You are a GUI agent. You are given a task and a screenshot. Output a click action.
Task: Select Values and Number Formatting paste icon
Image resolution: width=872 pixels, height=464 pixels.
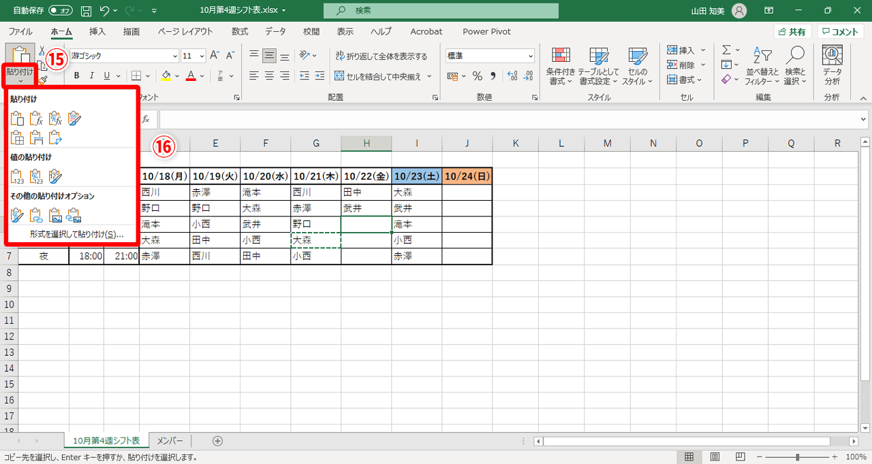tap(37, 177)
